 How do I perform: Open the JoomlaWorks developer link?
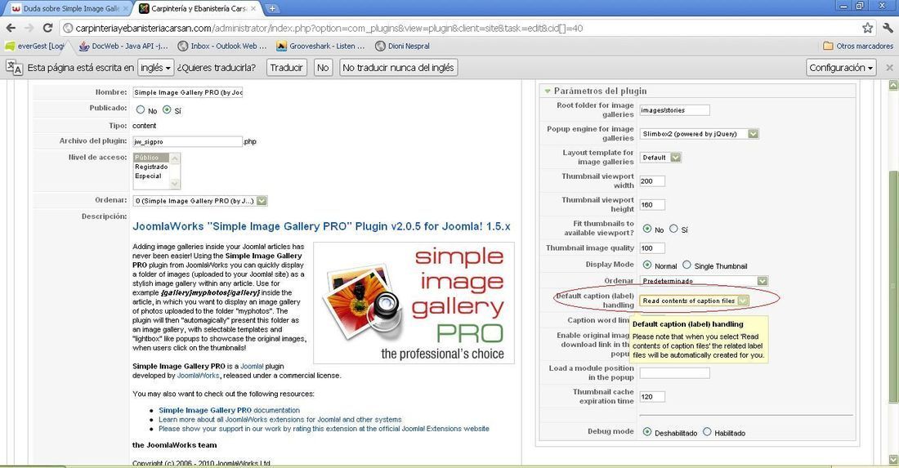199,376
